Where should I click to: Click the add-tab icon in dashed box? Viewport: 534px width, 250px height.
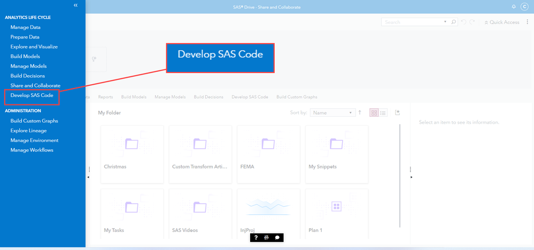coord(94,59)
